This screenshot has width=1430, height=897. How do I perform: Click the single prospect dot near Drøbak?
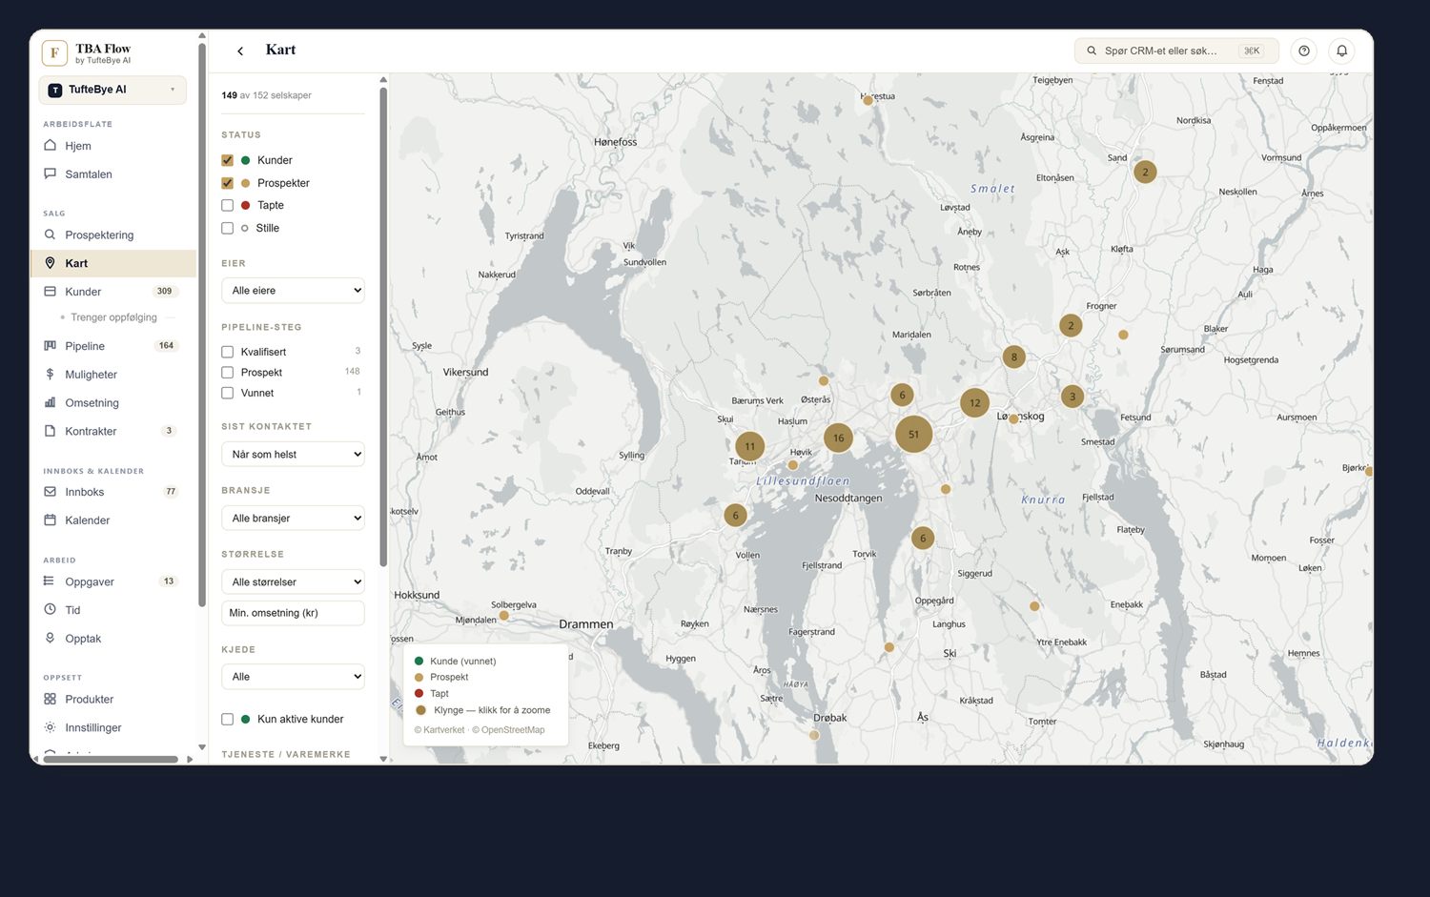coord(814,735)
